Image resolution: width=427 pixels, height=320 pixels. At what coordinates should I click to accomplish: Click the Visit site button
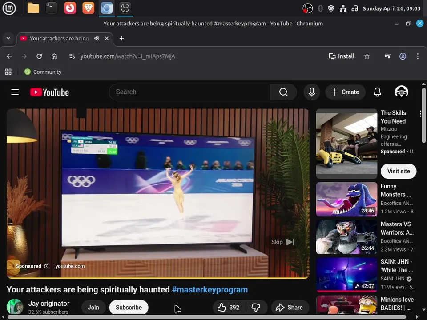(399, 171)
